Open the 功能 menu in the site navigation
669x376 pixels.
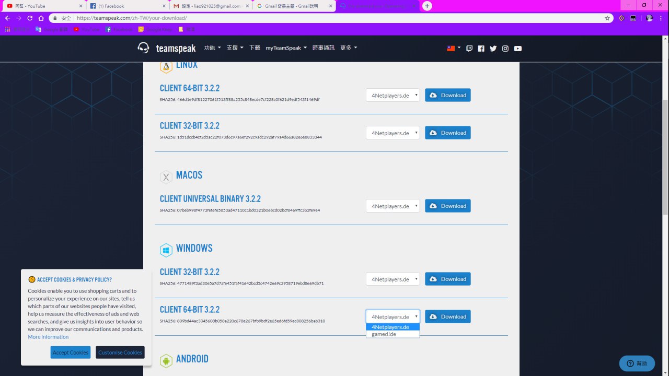point(212,48)
